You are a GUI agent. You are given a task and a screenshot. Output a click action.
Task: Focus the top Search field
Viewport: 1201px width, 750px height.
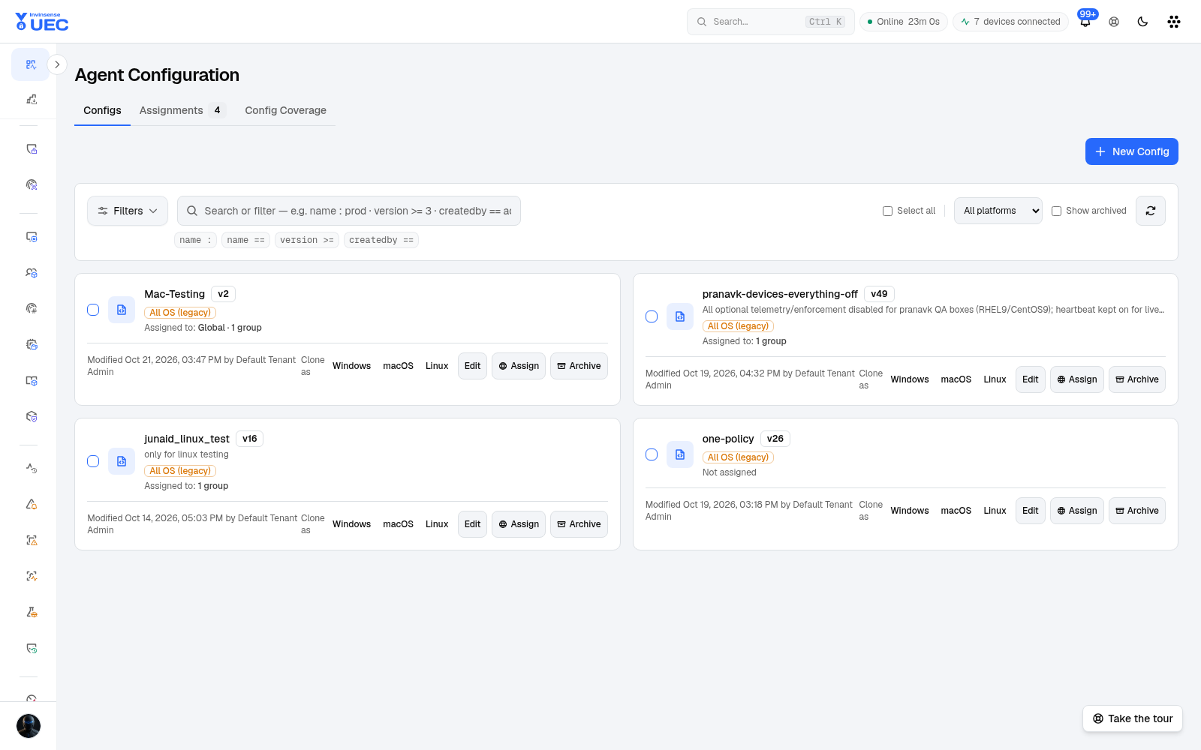click(770, 22)
